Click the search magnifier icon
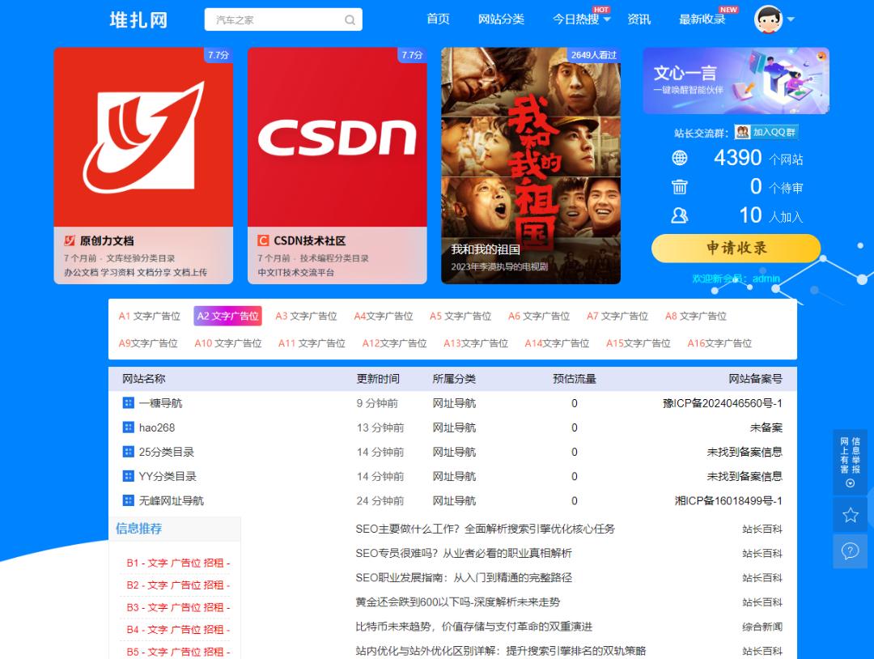 [x=350, y=20]
